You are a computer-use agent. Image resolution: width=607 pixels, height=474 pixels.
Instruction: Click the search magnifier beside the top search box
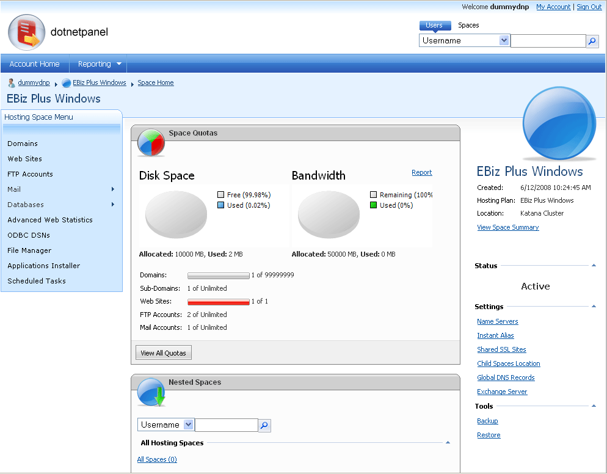tap(592, 41)
